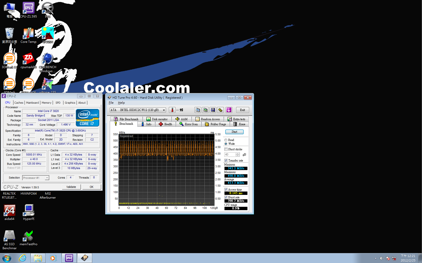422x263 pixels.
Task: Toggle the Transfer rate checkbox
Action: click(226, 161)
